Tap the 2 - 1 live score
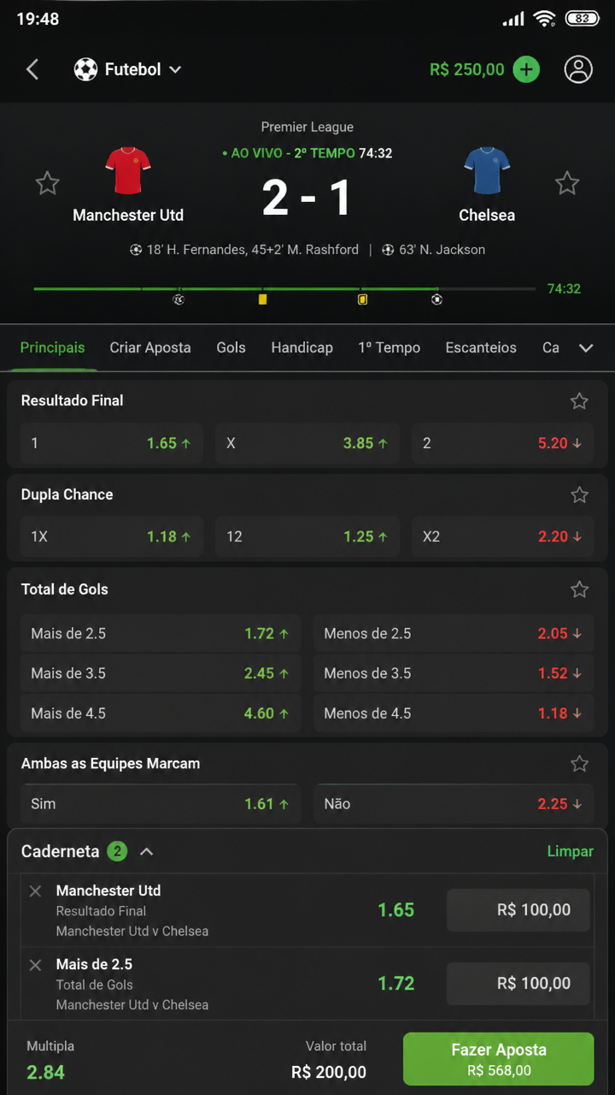This screenshot has width=615, height=1095. coord(307,198)
